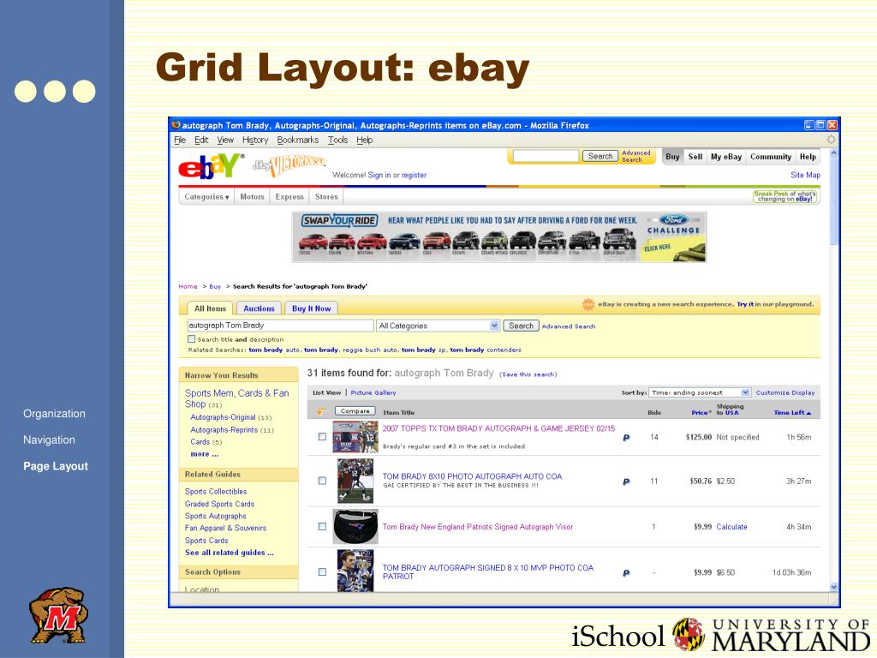Viewport: 877px width, 658px height.
Task: Click the Firefox throbber icon in menu bar
Action: coord(831,140)
